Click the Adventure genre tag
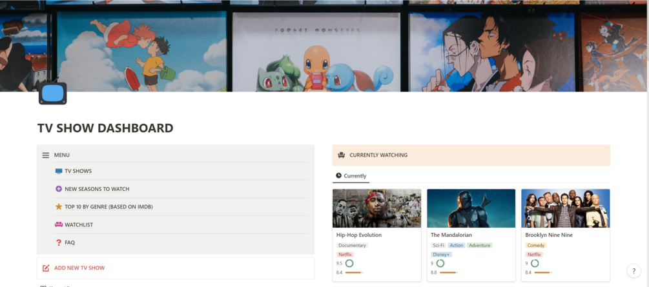Viewport: 649px width, 287px height. coord(480,245)
